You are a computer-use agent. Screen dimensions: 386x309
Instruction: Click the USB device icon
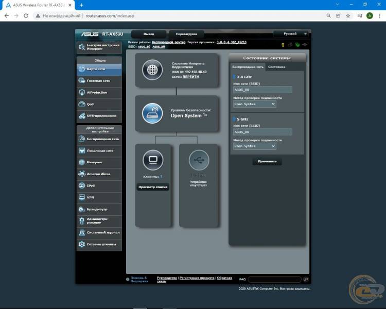pyautogui.click(x=199, y=160)
